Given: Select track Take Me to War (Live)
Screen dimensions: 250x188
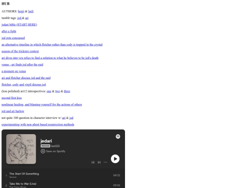Looking at the screenshot, I should click(23, 184).
